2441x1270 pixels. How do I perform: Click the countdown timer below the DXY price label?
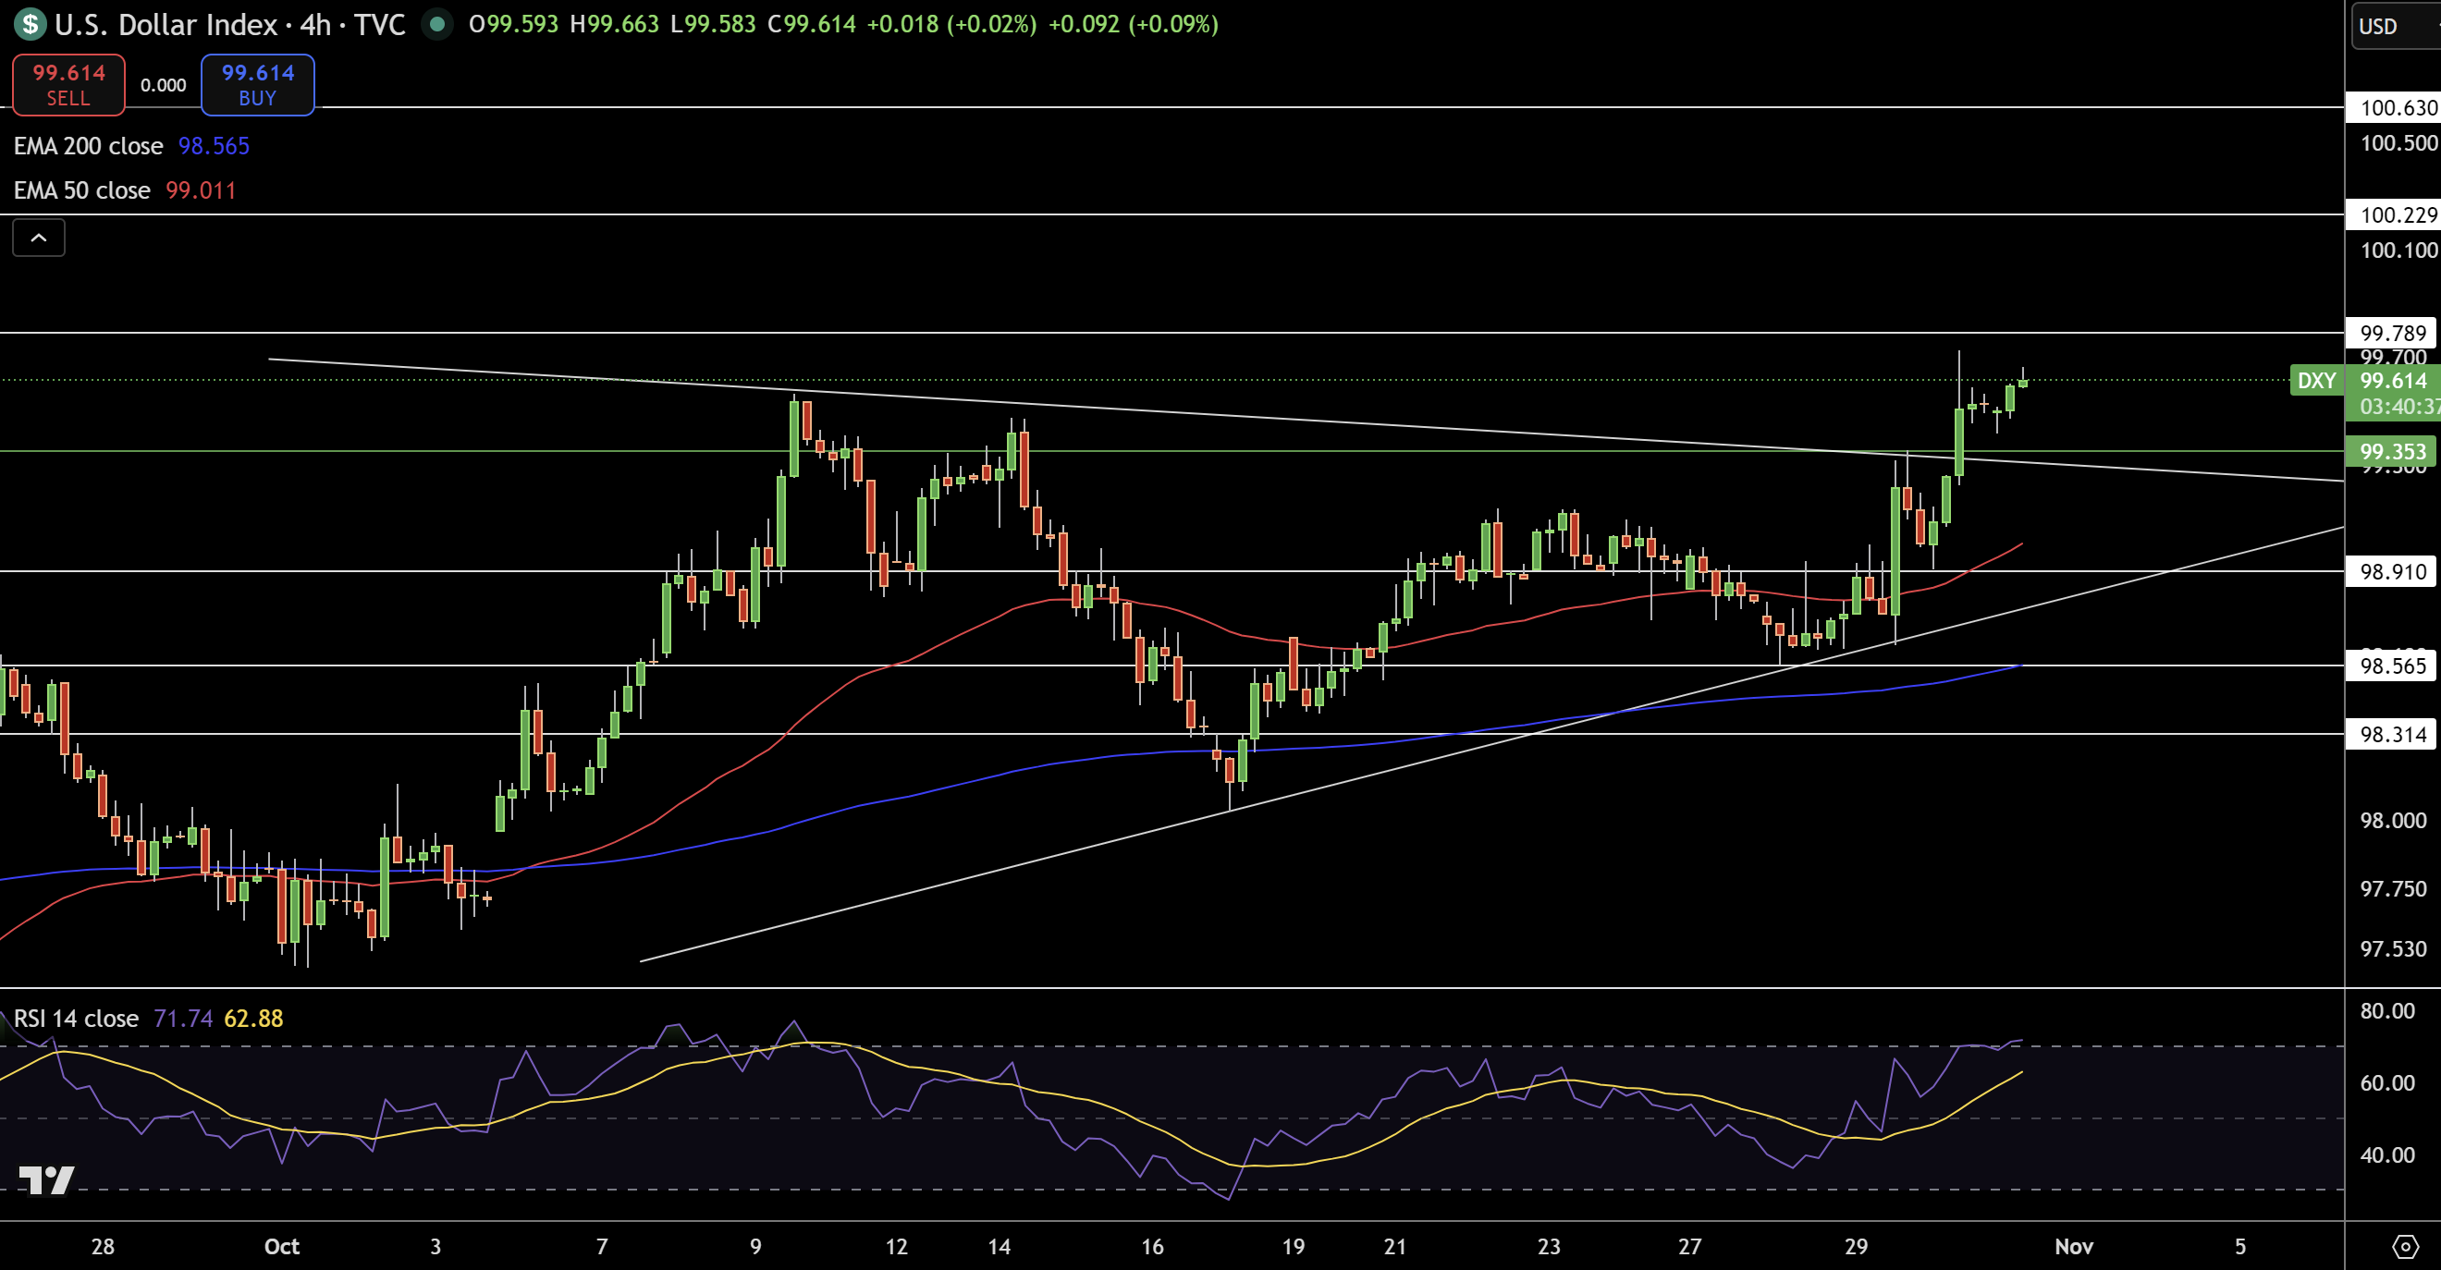pyautogui.click(x=2389, y=408)
